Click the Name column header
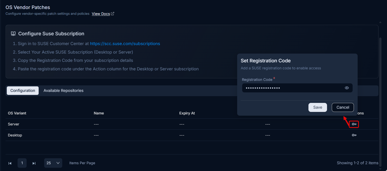387x171 pixels. [x=99, y=113]
